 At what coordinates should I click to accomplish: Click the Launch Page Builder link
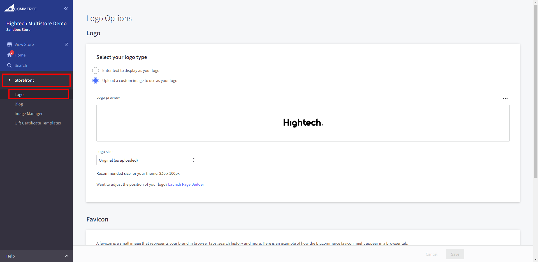[x=186, y=184]
